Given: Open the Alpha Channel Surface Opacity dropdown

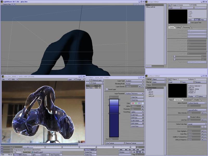Looking at the screenshot, I should pyautogui.click(x=197, y=103).
